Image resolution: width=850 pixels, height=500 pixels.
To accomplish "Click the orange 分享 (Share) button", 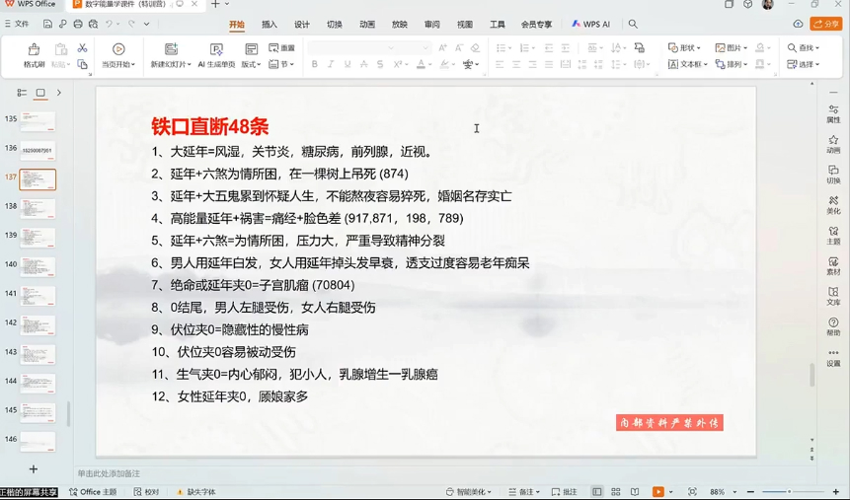I will click(x=824, y=24).
